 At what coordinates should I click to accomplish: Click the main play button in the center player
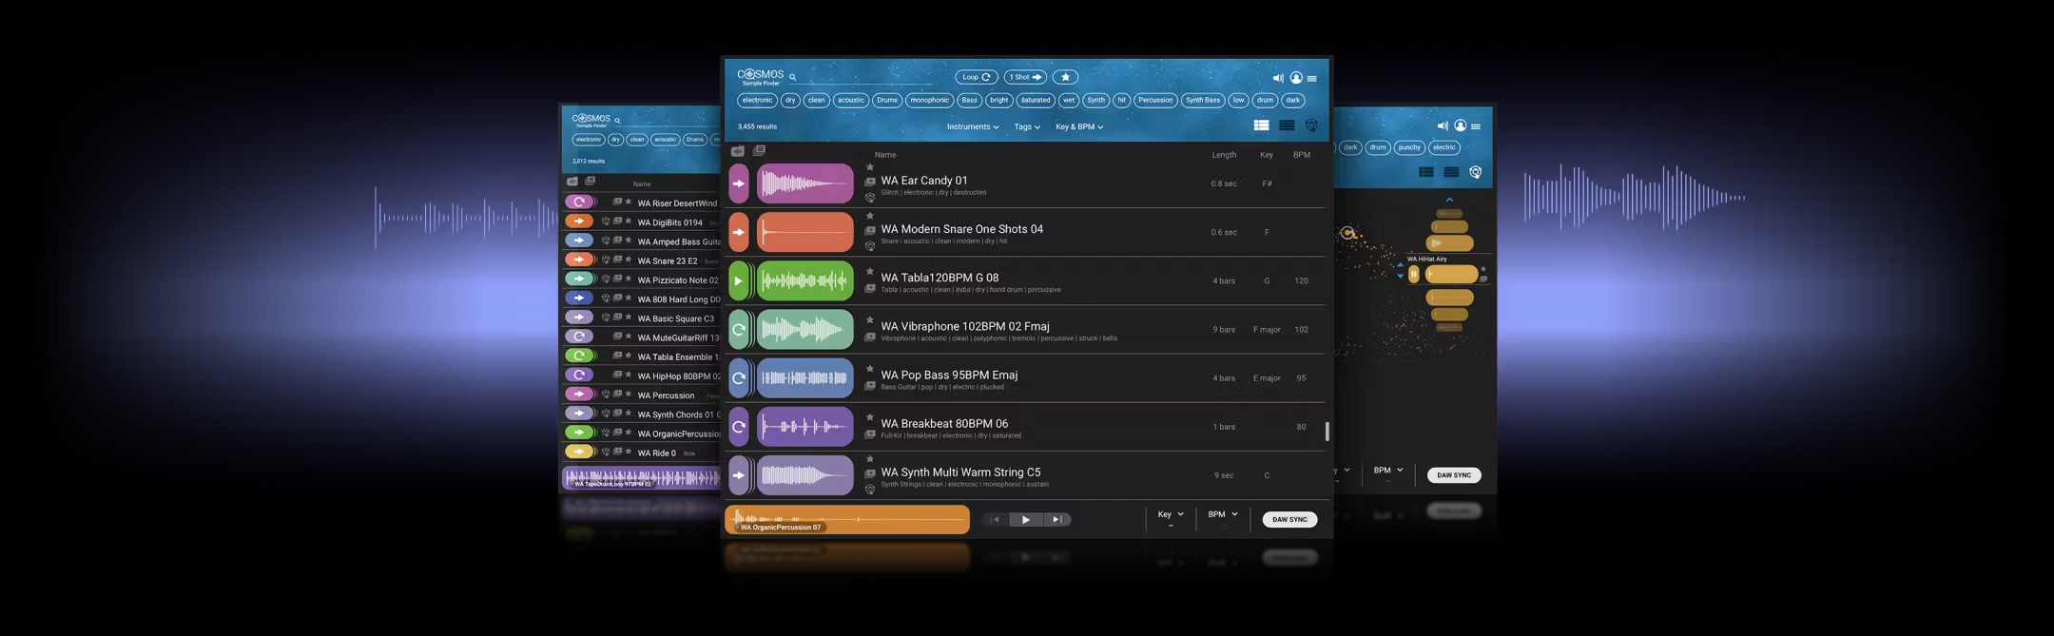[1025, 520]
